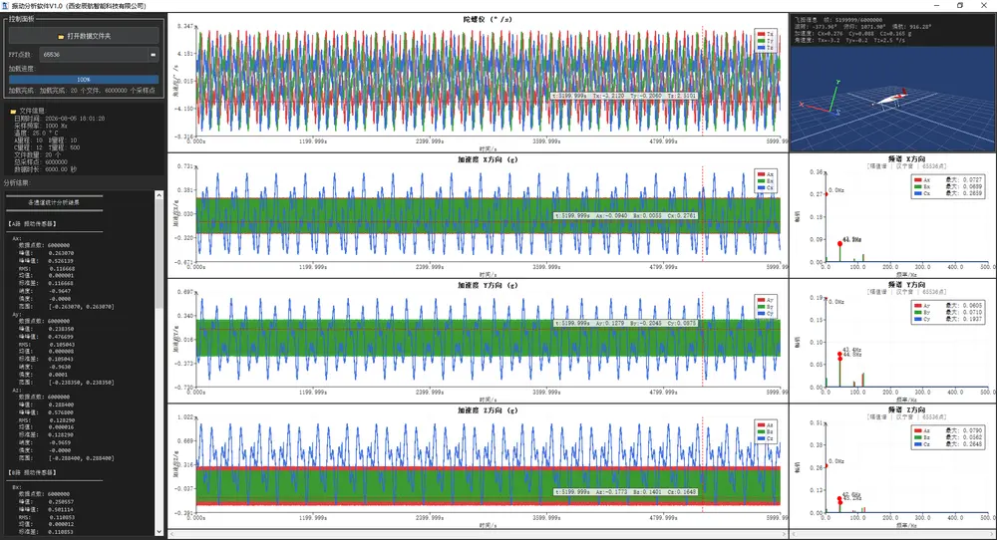Click the 0.0Hz peak marker in X spectrum
Screen dimensions: 997x540
pyautogui.click(x=827, y=193)
